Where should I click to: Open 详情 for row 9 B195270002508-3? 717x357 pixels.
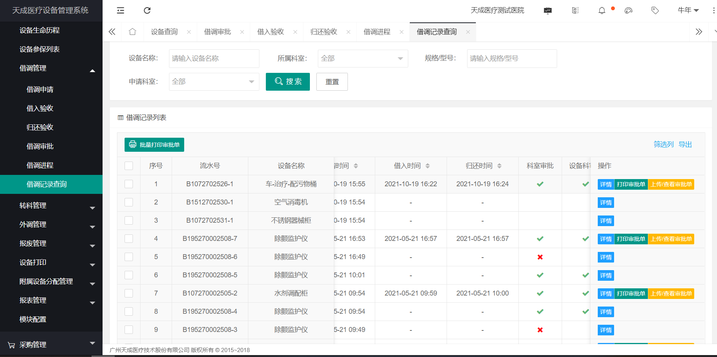point(606,330)
